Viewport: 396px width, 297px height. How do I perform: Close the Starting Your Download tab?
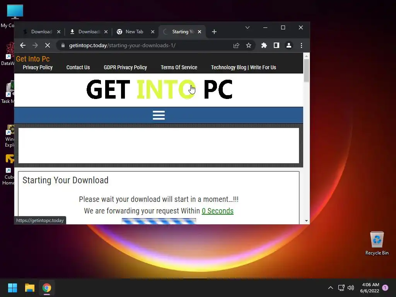(x=200, y=32)
